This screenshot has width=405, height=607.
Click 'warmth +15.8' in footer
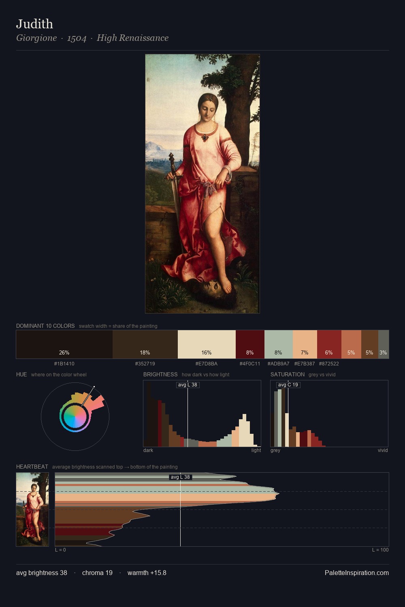pyautogui.click(x=147, y=573)
